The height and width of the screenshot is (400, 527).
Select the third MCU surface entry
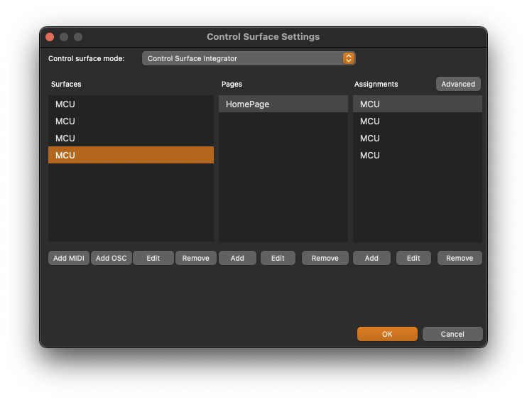131,139
